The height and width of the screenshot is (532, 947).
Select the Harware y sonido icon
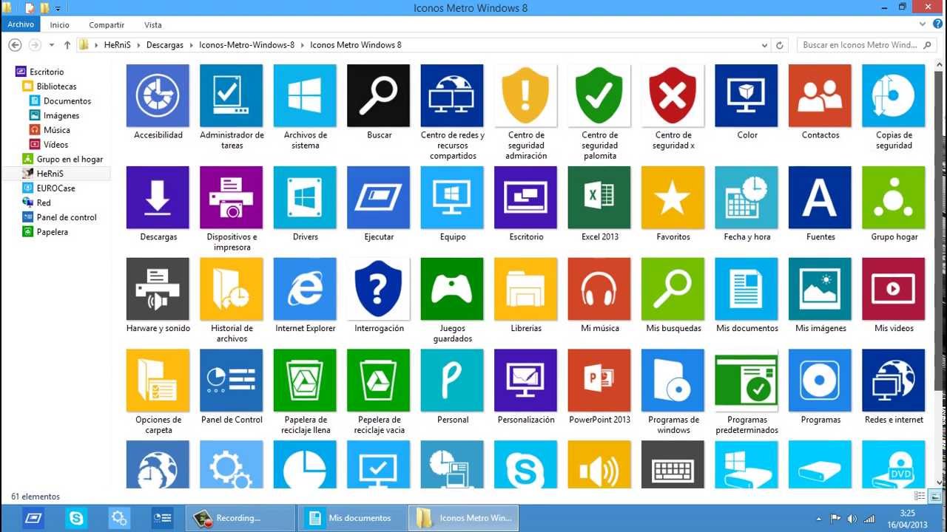[x=158, y=289]
